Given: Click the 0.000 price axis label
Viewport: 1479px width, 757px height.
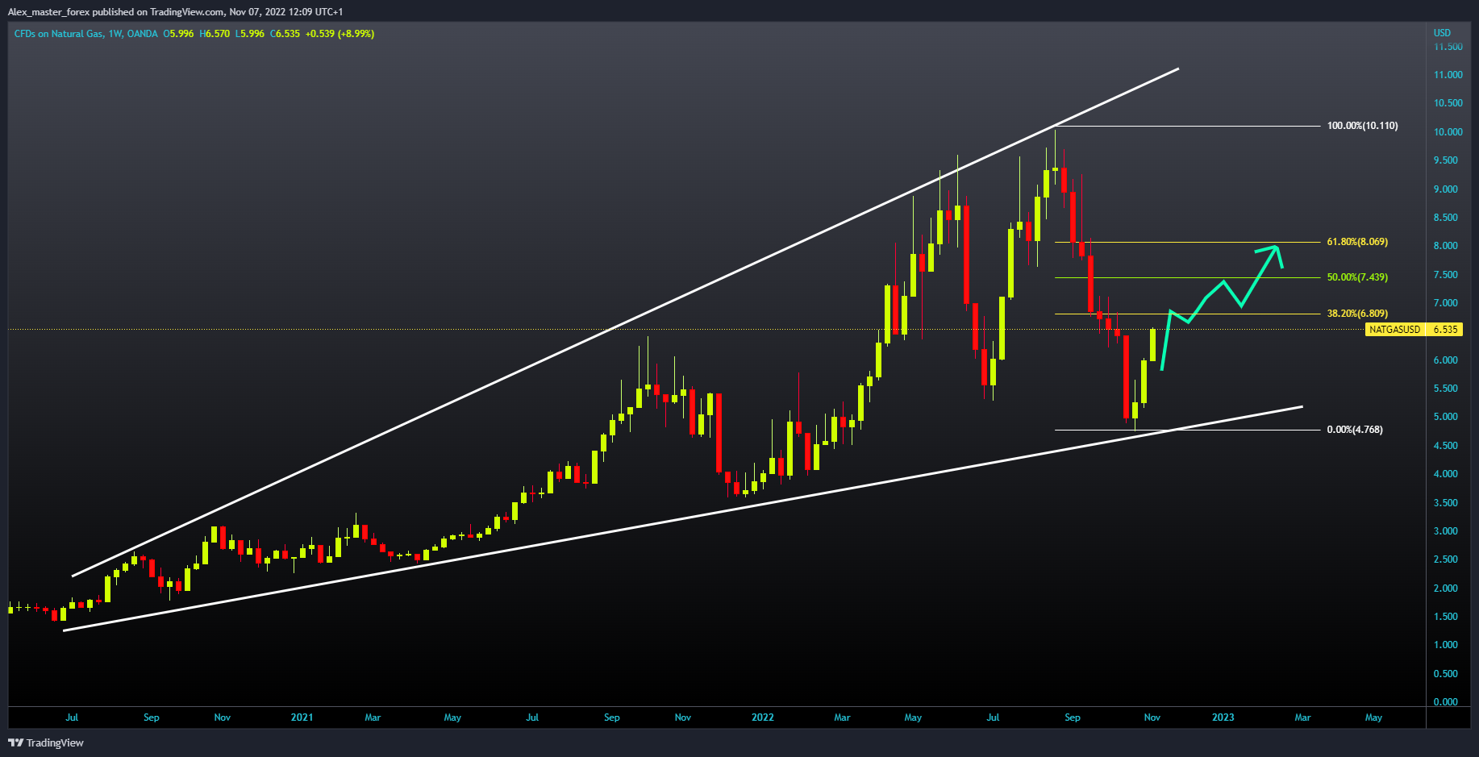Looking at the screenshot, I should [1445, 702].
